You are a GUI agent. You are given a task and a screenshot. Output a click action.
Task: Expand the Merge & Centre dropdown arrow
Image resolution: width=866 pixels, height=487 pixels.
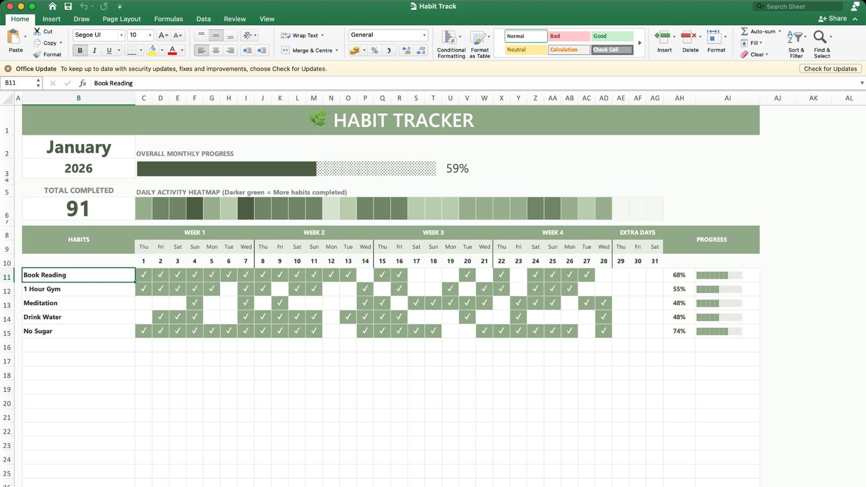pos(337,50)
